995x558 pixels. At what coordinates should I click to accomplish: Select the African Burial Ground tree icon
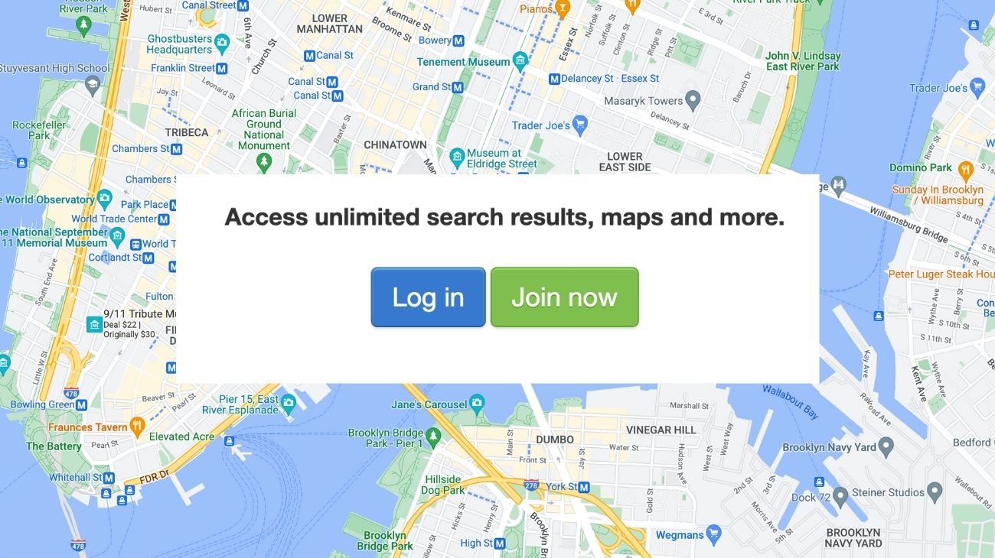(x=264, y=162)
